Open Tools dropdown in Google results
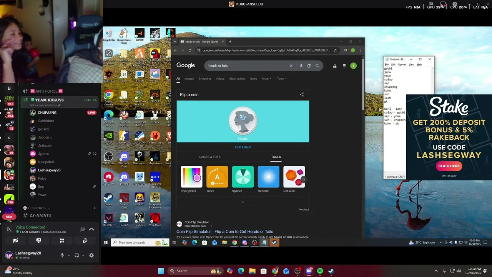This screenshot has height=277, width=492. tap(282, 78)
